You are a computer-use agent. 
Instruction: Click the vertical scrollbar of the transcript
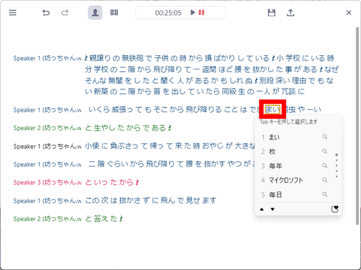357,126
